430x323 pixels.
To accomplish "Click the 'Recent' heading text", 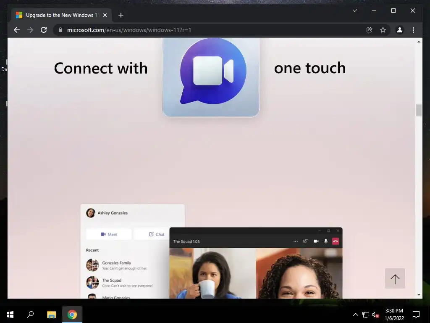I will [92, 250].
